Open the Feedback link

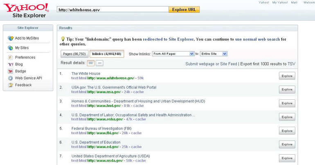click(x=23, y=85)
